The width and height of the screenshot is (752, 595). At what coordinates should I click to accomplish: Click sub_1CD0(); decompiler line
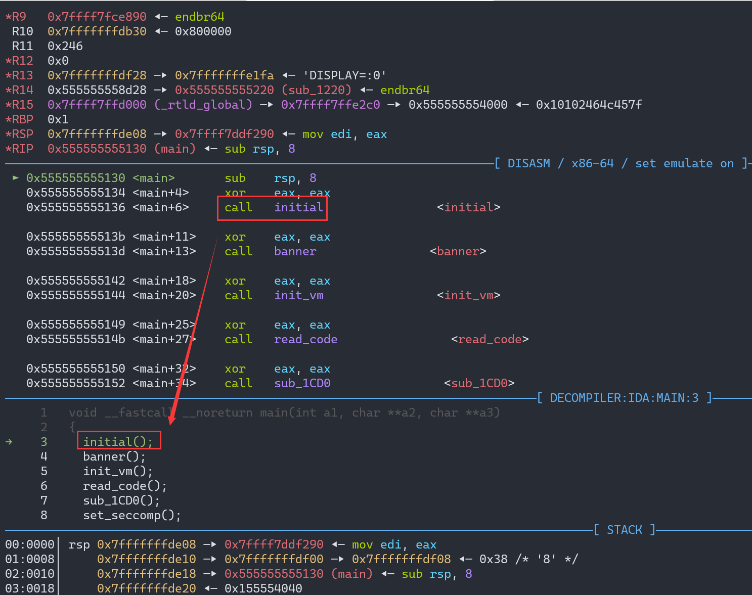tap(121, 500)
